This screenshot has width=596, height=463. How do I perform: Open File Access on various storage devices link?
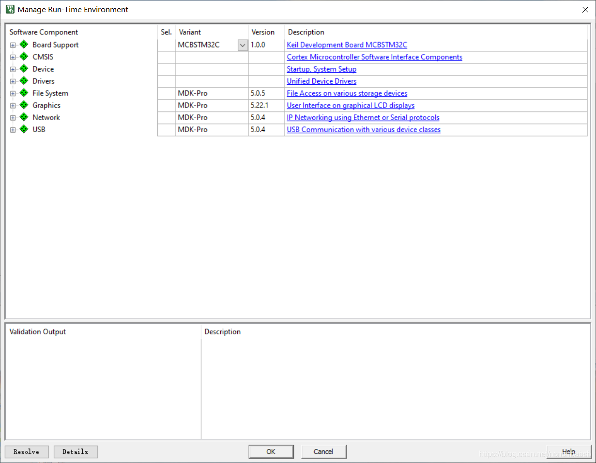(x=347, y=93)
